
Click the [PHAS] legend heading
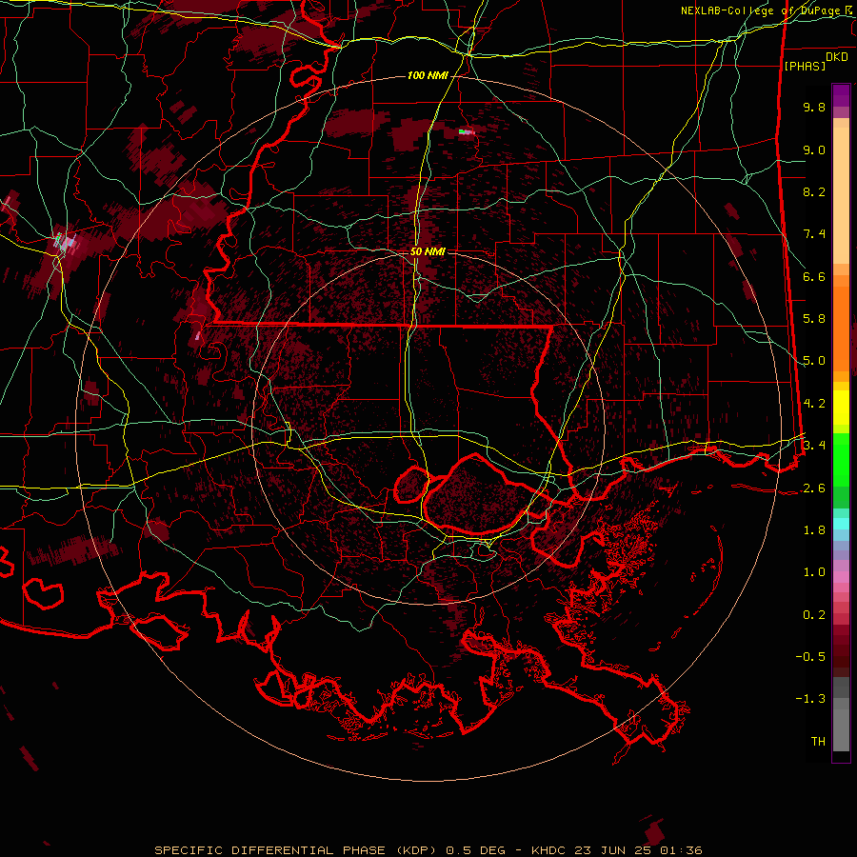coord(805,66)
